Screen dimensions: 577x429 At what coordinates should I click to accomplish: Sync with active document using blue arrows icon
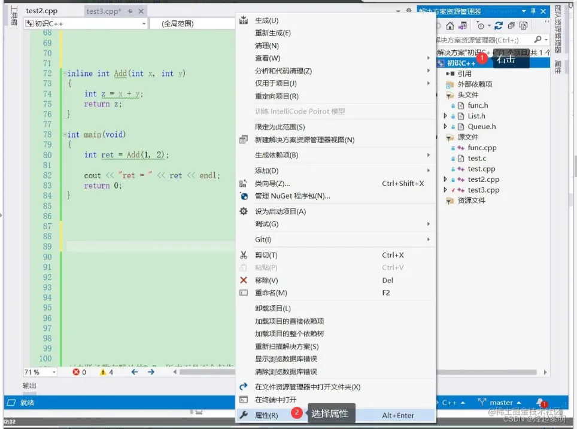(498, 26)
